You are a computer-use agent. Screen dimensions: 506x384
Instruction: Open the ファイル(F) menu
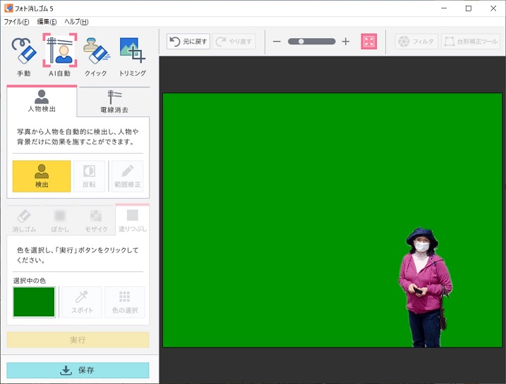pos(16,22)
